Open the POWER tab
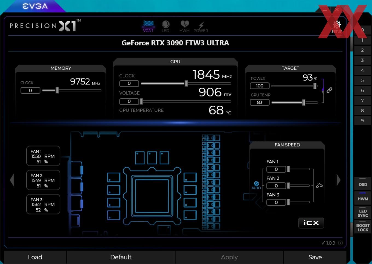Viewport: 372px width, 264px height. click(x=201, y=27)
